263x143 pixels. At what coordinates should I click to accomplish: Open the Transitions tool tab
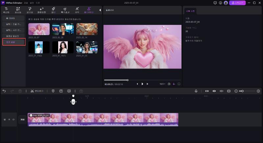(x=42, y=10)
